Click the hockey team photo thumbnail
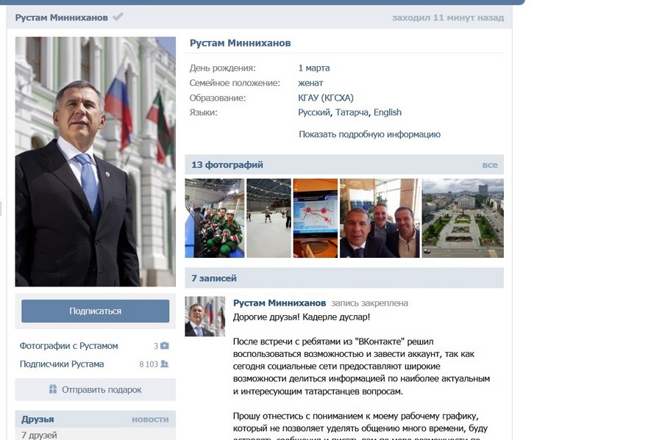The image size is (662, 440). tap(213, 217)
